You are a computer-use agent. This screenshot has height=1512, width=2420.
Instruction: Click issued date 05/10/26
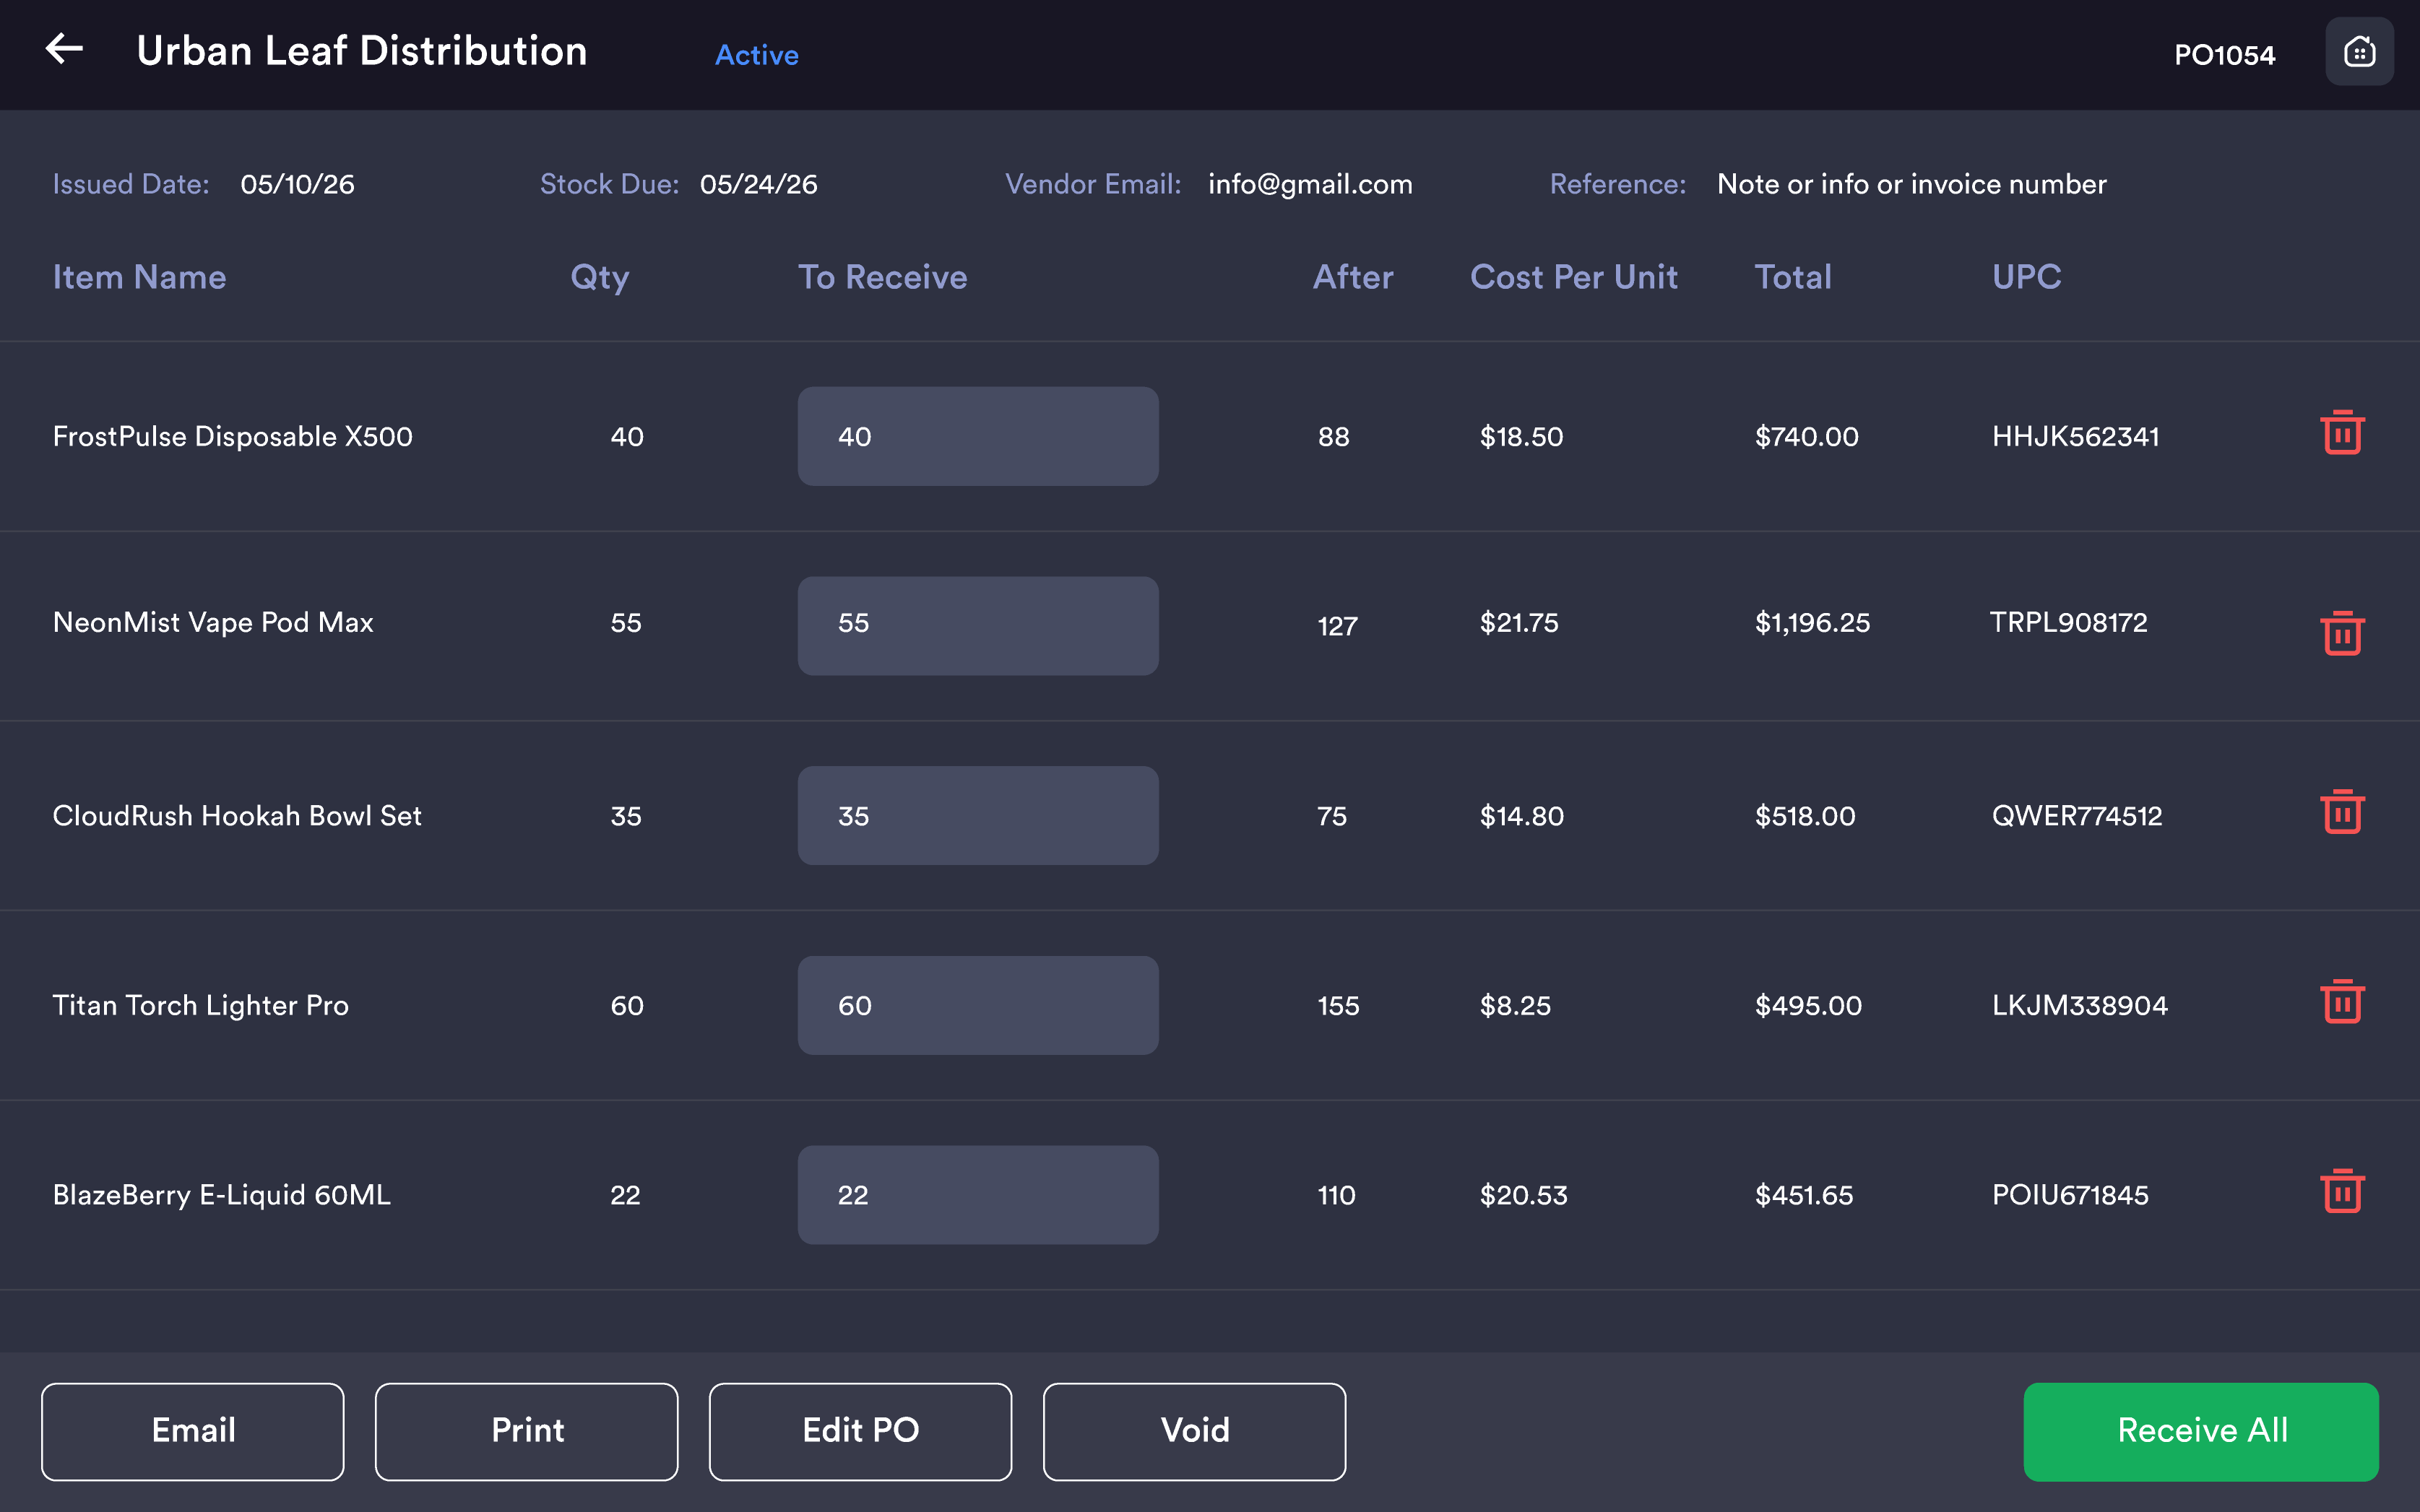(297, 184)
